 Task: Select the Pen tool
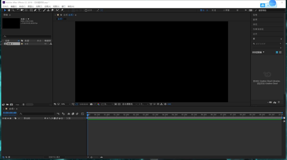coord(35,10)
